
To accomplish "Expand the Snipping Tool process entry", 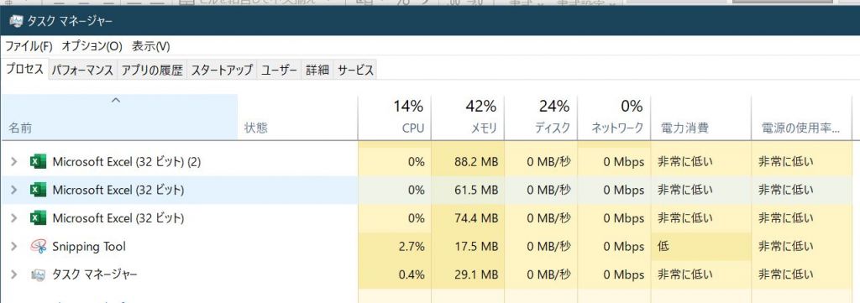I will point(14,247).
